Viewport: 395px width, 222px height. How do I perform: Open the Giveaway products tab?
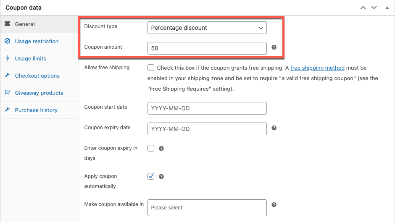(40, 93)
